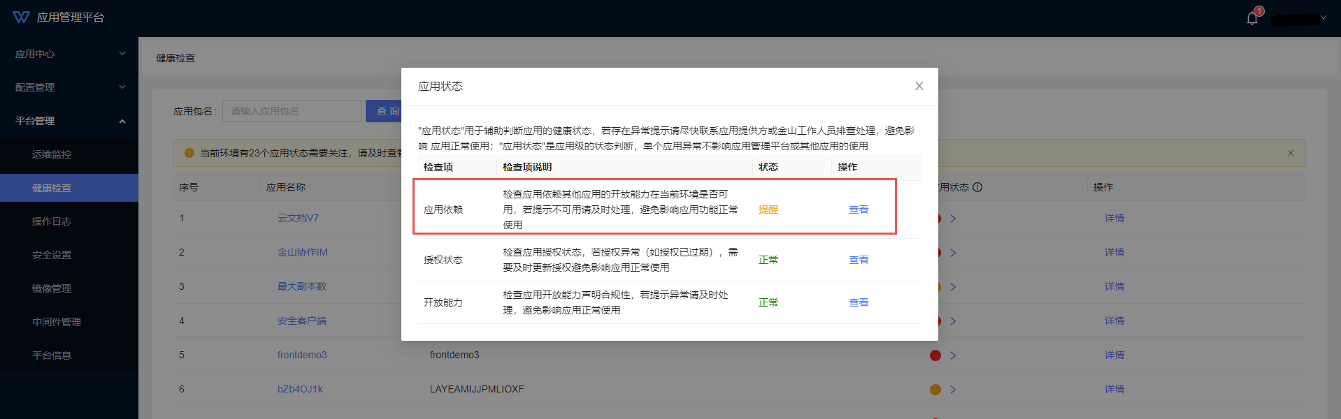Expand status arrow for frontdemo3 row
The height and width of the screenshot is (419, 1341).
pyautogui.click(x=953, y=355)
